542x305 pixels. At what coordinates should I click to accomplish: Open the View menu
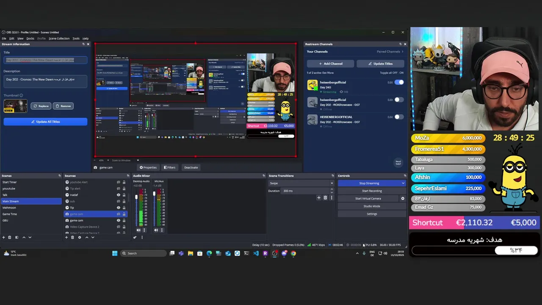coord(20,39)
